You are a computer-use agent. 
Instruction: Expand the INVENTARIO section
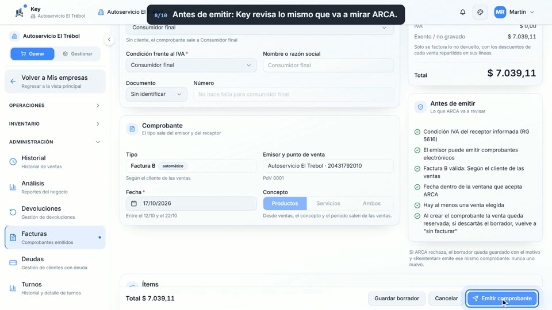pos(55,124)
